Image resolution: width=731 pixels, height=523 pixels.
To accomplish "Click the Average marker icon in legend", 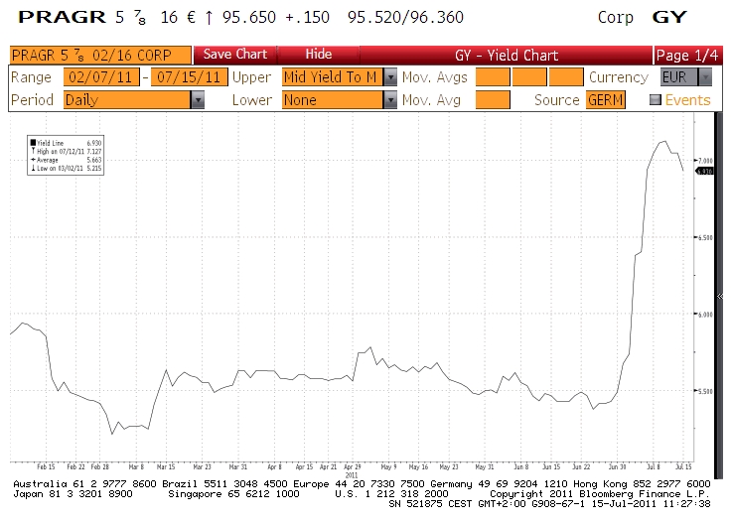I will (x=33, y=160).
